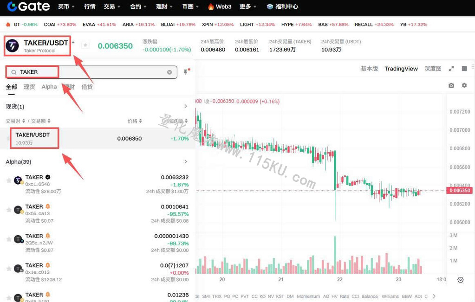Open the verified TAKER 0xc1..6546 row
The image size is (475, 302).
point(98,184)
